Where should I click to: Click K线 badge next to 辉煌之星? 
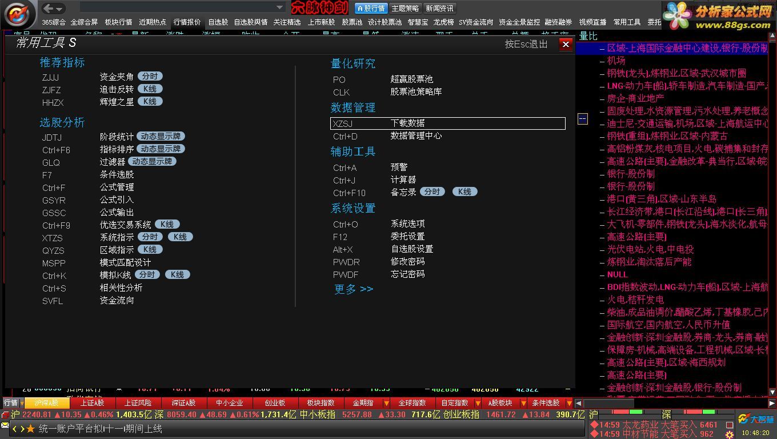(150, 101)
